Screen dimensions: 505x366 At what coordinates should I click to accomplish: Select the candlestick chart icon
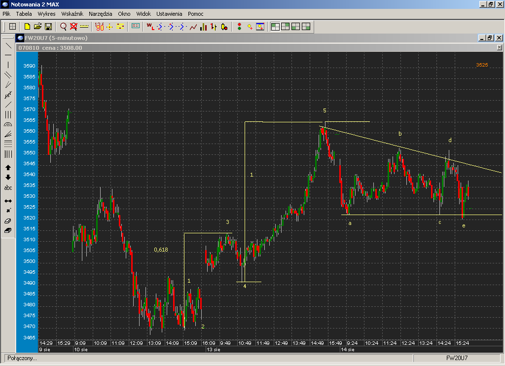click(224, 27)
